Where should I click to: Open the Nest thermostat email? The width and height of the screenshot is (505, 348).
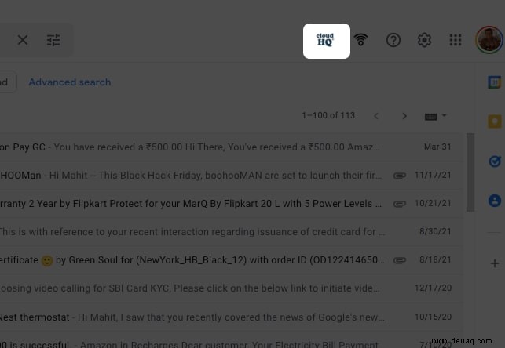(230, 317)
